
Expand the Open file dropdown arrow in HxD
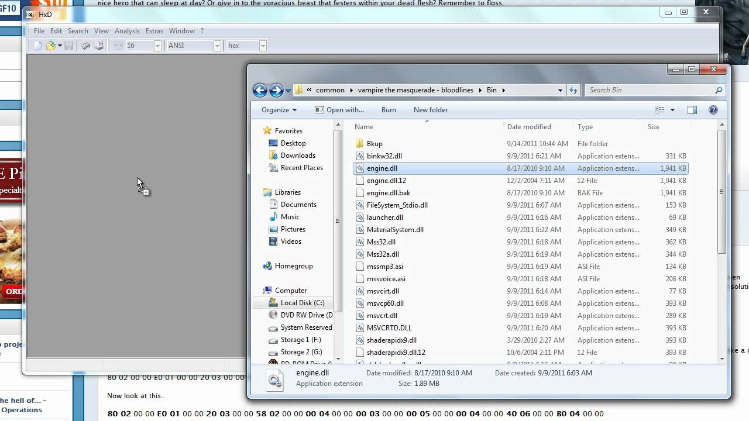click(59, 46)
